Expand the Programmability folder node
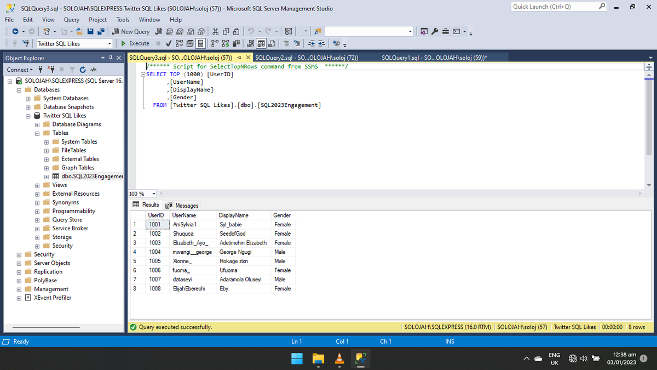Image resolution: width=657 pixels, height=370 pixels. [38, 211]
